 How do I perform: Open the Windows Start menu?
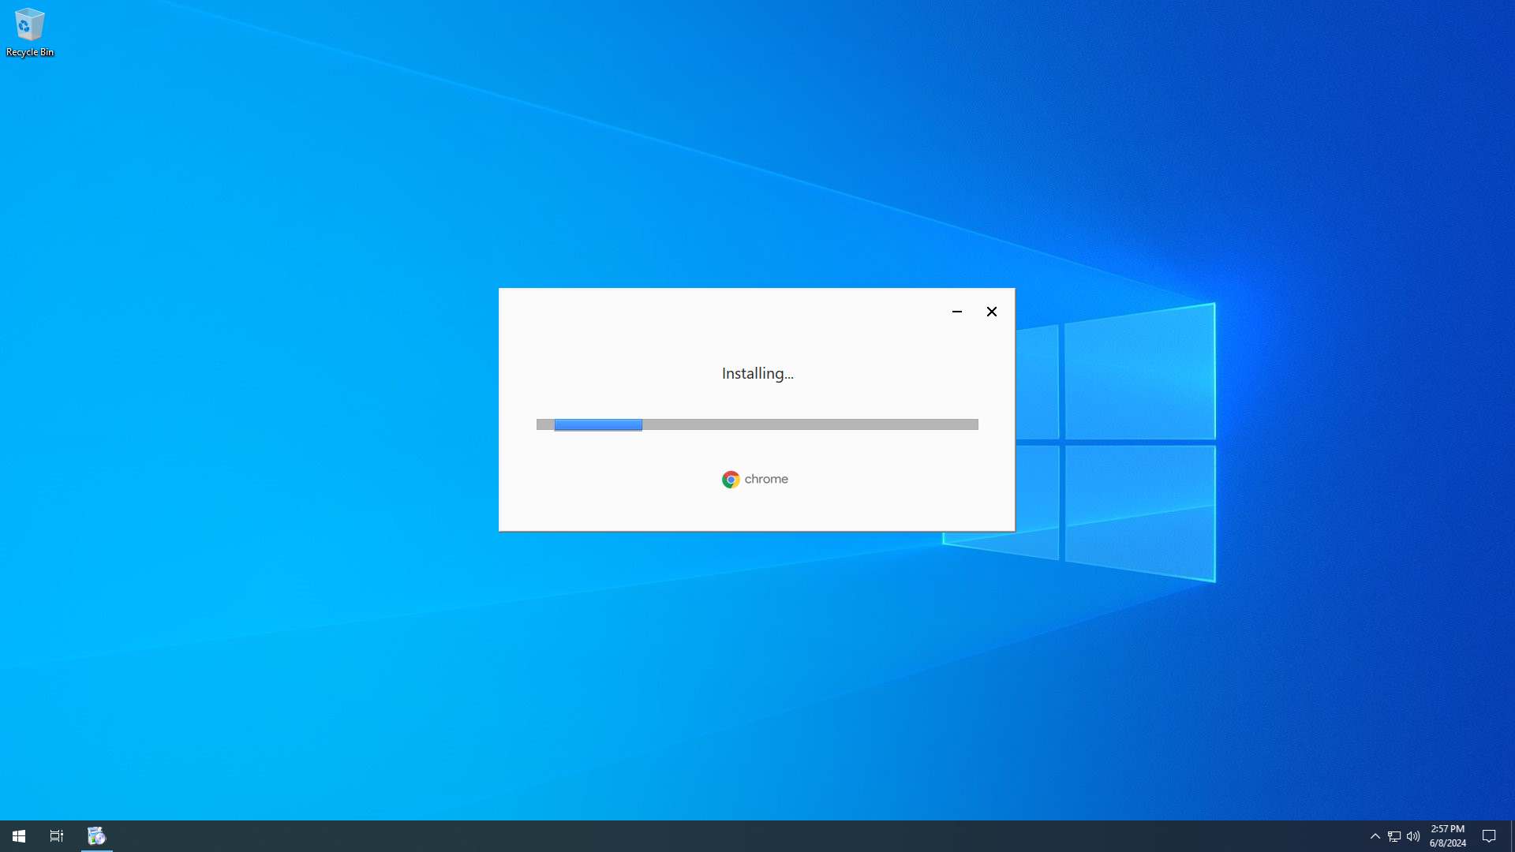[19, 836]
